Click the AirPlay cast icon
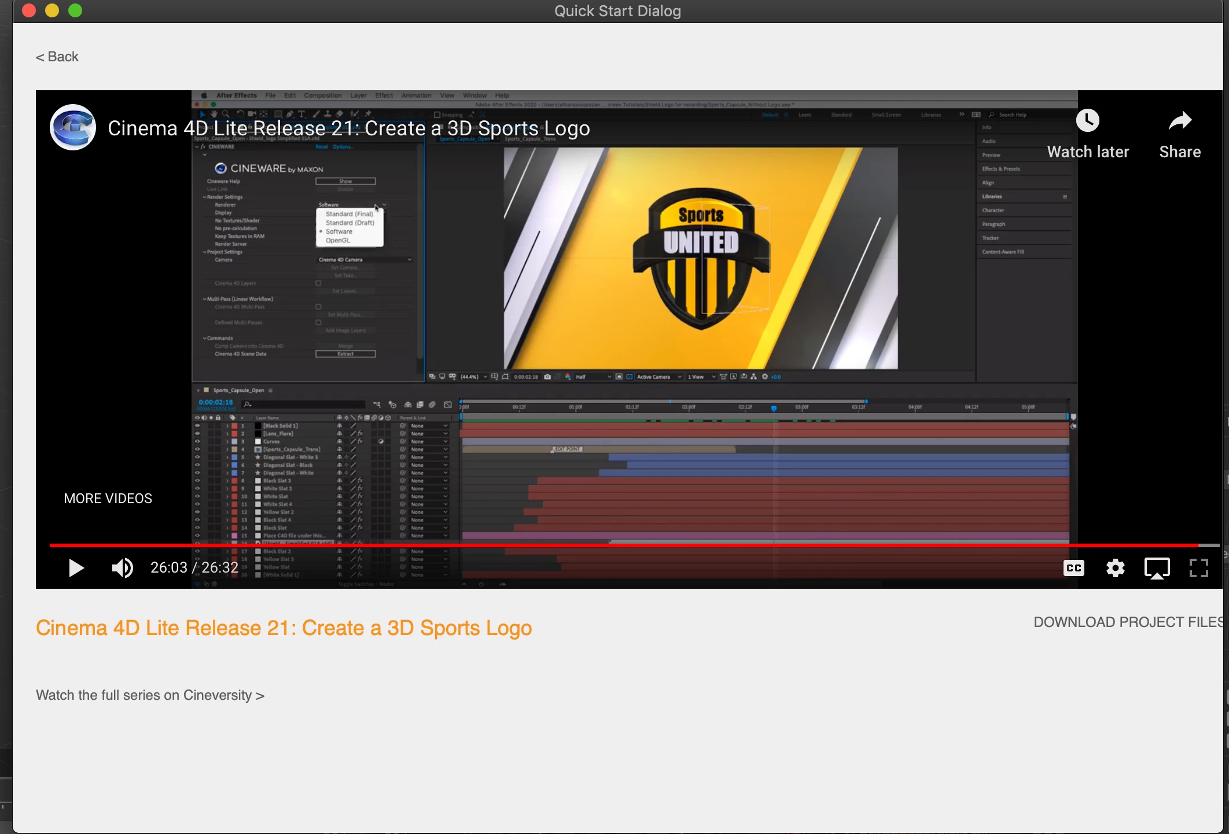 click(x=1157, y=568)
